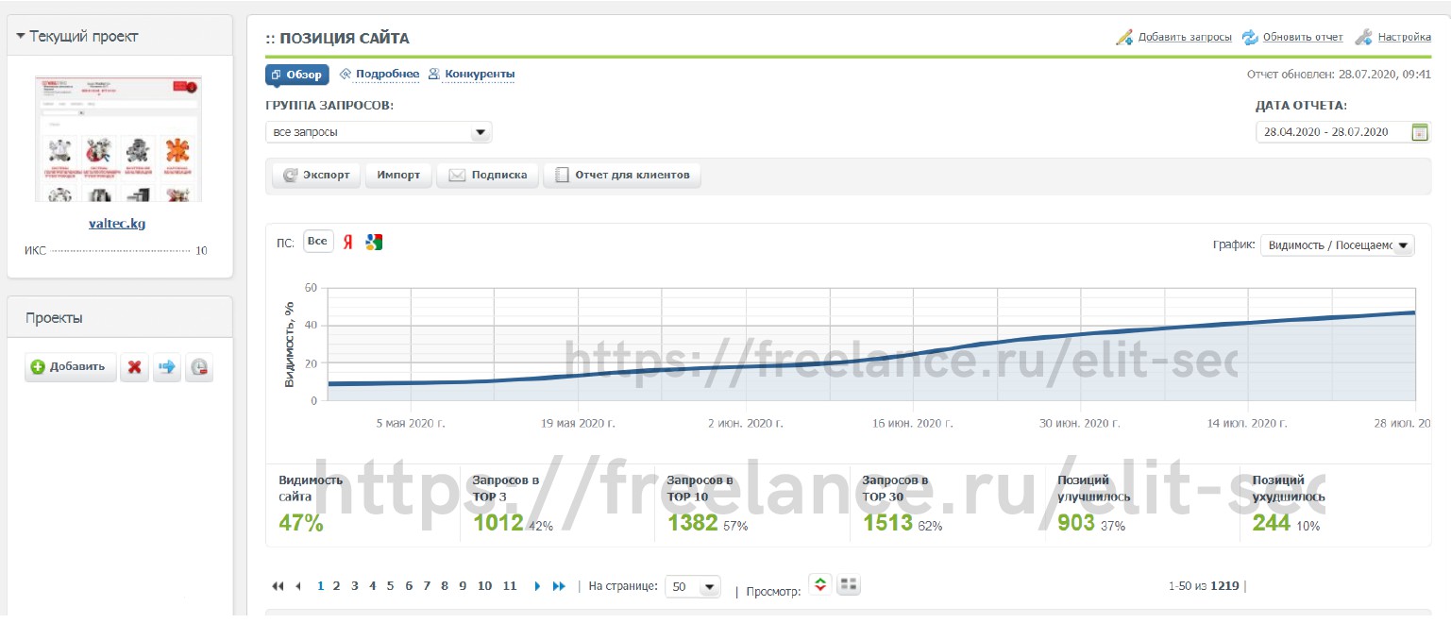1451x623 pixels.
Task: Select the 'Все' search engines toggle
Action: point(318,242)
